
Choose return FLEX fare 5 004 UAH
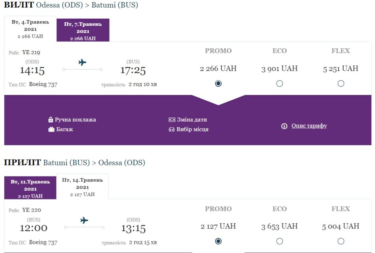(341, 241)
